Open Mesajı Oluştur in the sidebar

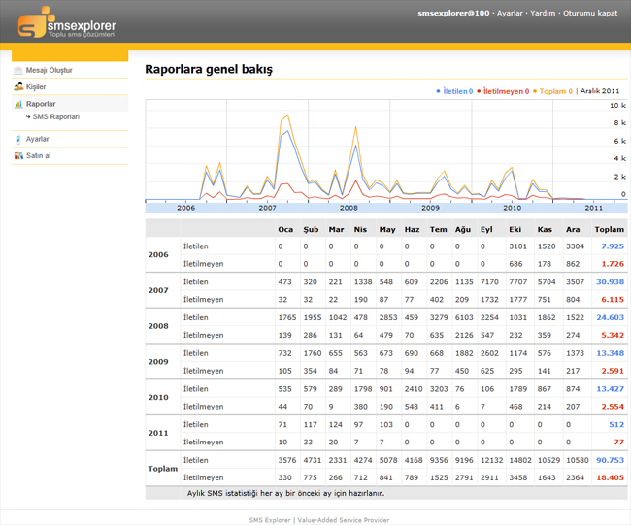click(x=50, y=71)
